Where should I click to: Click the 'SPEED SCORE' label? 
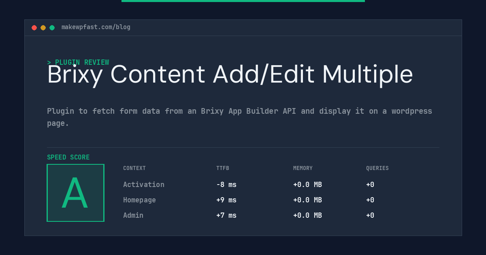pos(68,157)
